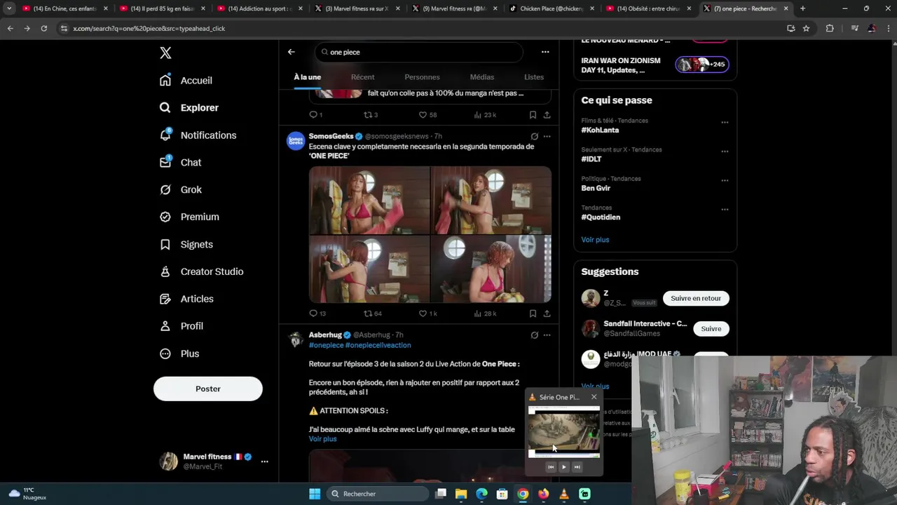This screenshot has width=897, height=505.
Task: Open Profil in the sidebar
Action: (x=182, y=326)
